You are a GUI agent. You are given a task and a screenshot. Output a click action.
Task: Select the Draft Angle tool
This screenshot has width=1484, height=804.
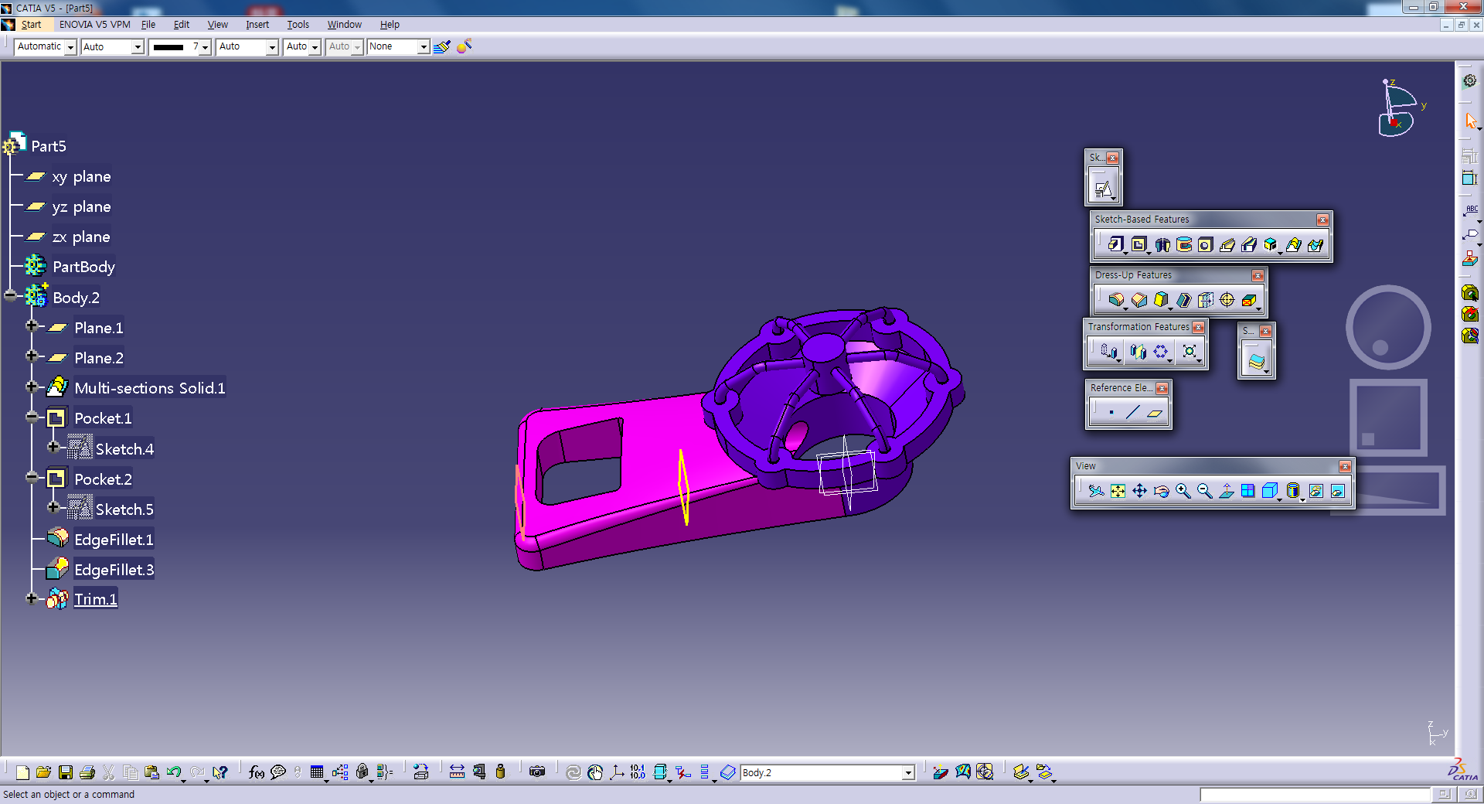pyautogui.click(x=1161, y=299)
